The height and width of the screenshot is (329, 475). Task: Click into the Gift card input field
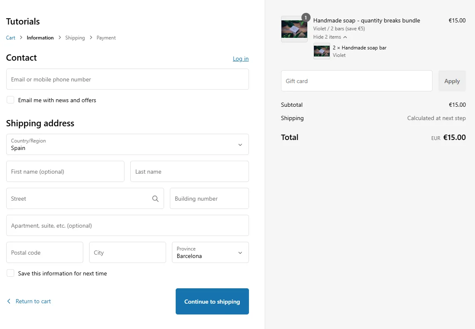pyautogui.click(x=356, y=81)
